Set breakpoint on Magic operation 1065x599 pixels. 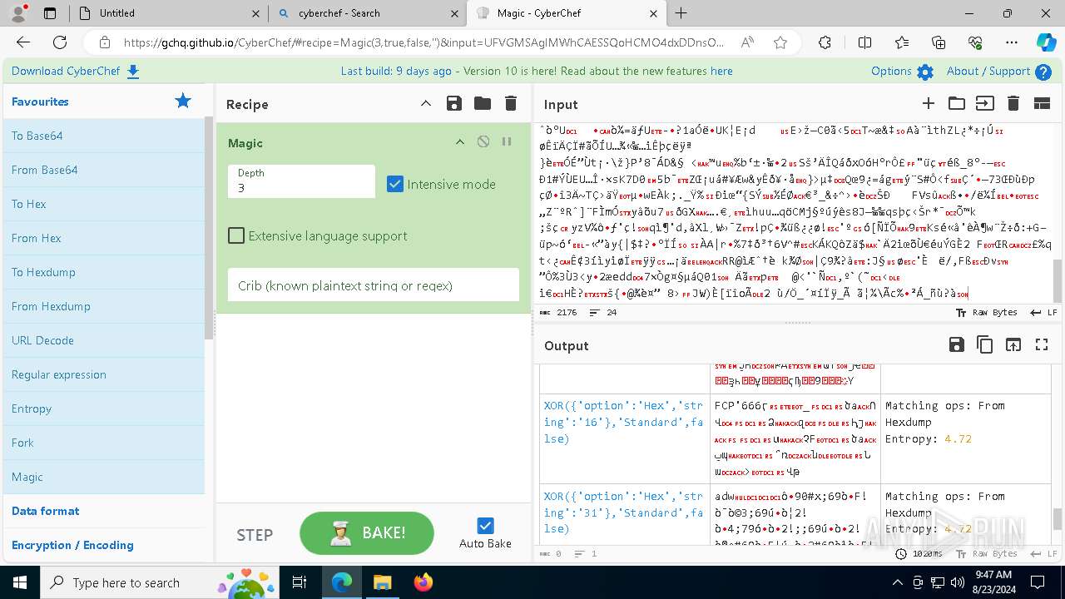(x=507, y=142)
